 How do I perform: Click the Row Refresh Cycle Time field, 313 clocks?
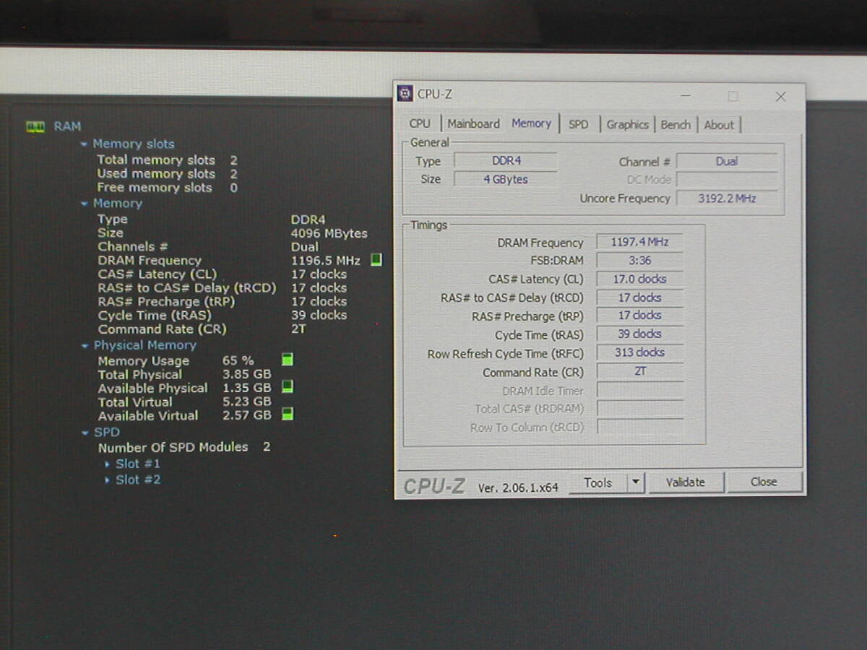point(640,353)
